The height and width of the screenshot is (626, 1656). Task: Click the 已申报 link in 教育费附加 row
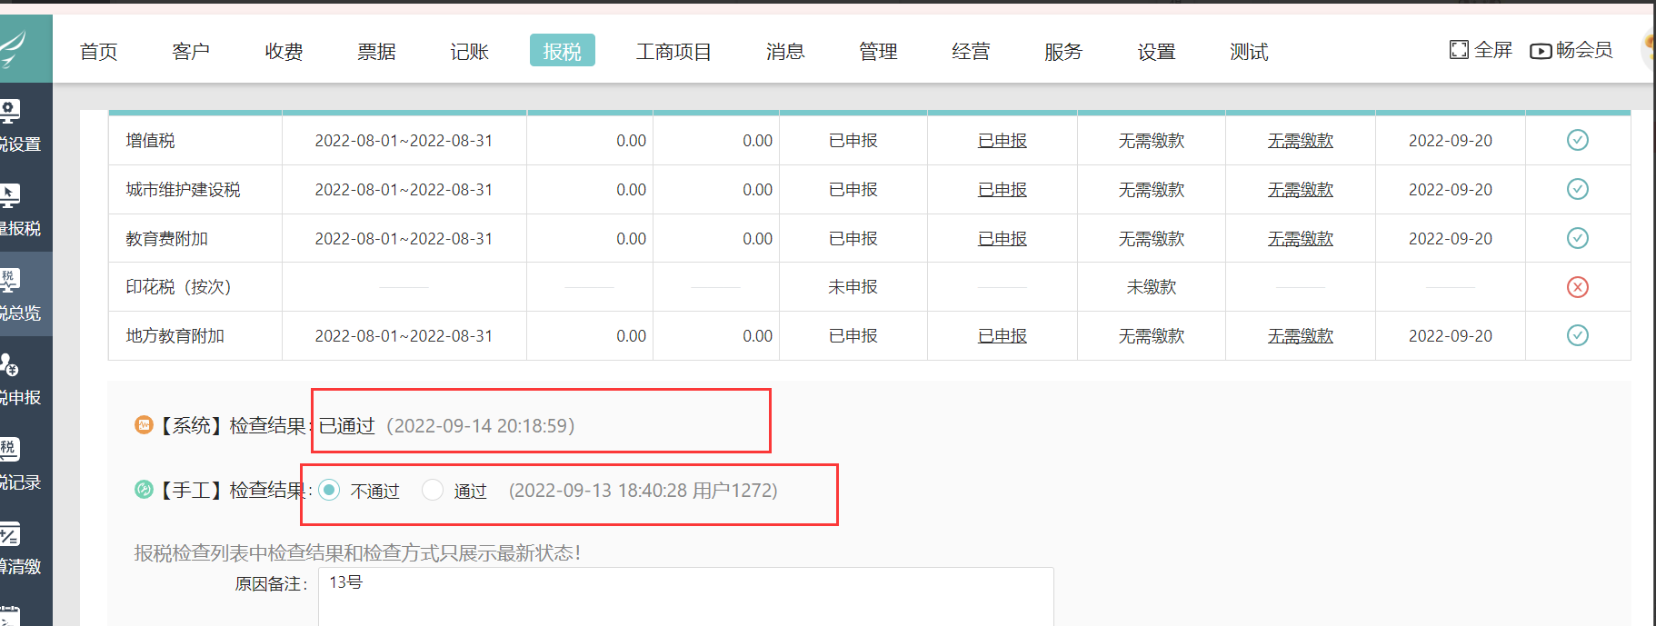[x=1002, y=239]
